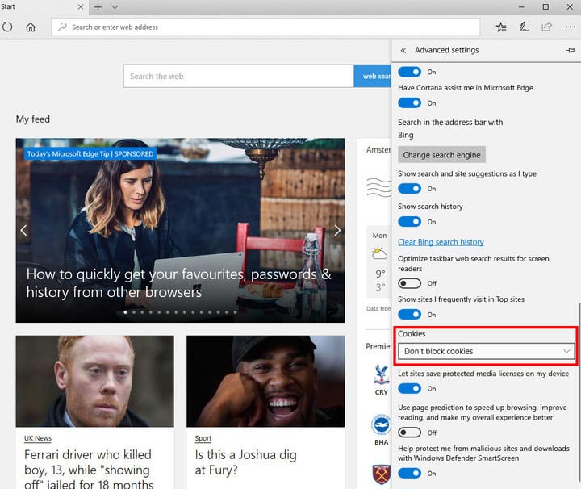Click the Bing search engine label
Viewport: 581px width, 489px height.
pos(406,135)
